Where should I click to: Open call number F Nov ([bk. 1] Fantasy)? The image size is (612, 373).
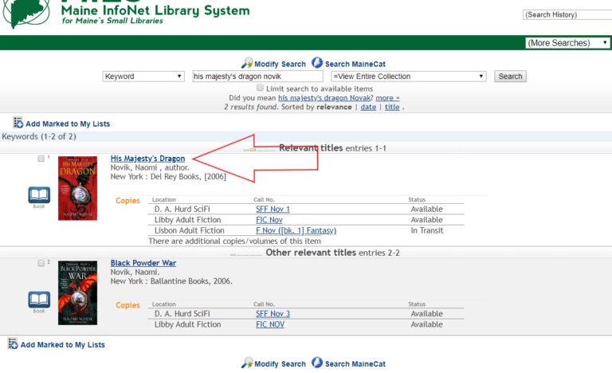(x=296, y=230)
